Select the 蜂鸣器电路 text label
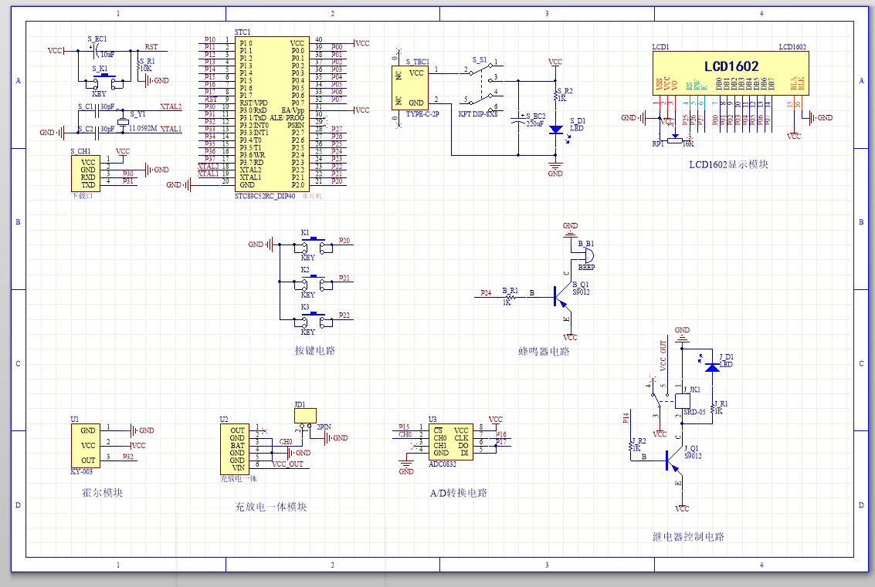 coord(543,352)
